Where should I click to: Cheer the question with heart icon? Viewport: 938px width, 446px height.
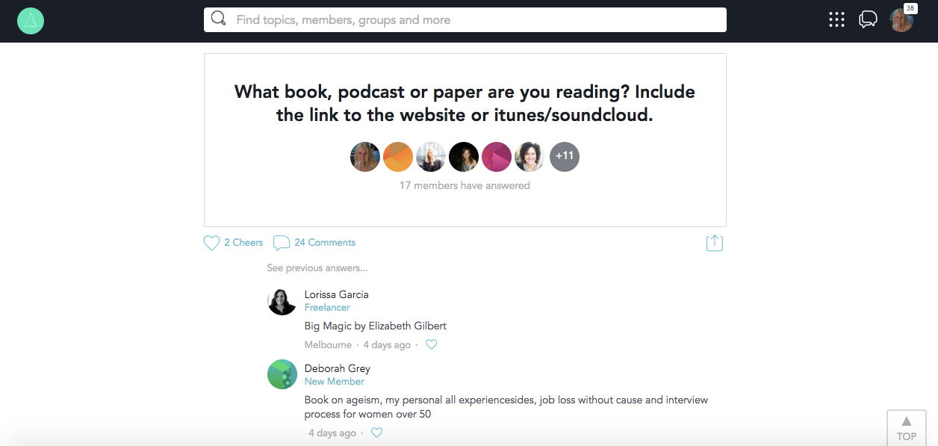212,243
